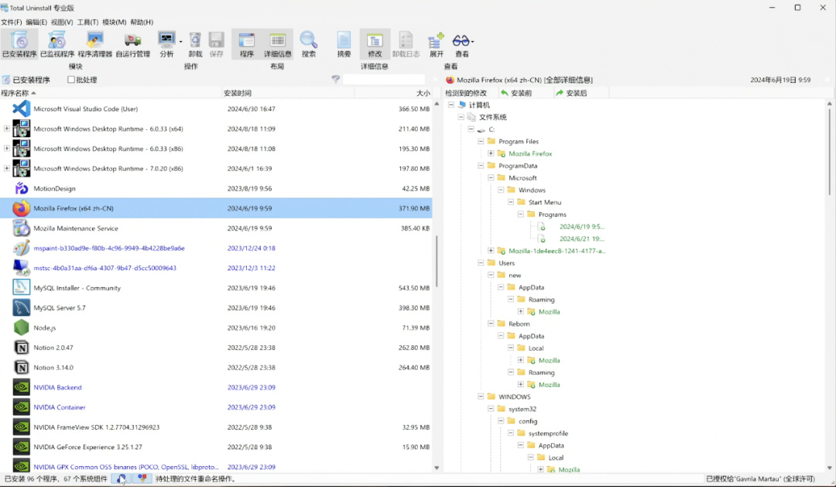836x487 pixels.
Task: Open the 编辑(E) menu
Action: 36,22
